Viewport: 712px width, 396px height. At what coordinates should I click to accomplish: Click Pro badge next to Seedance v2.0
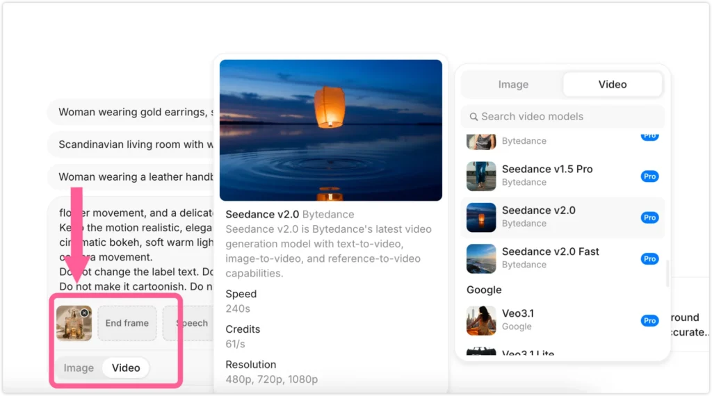[x=650, y=217]
